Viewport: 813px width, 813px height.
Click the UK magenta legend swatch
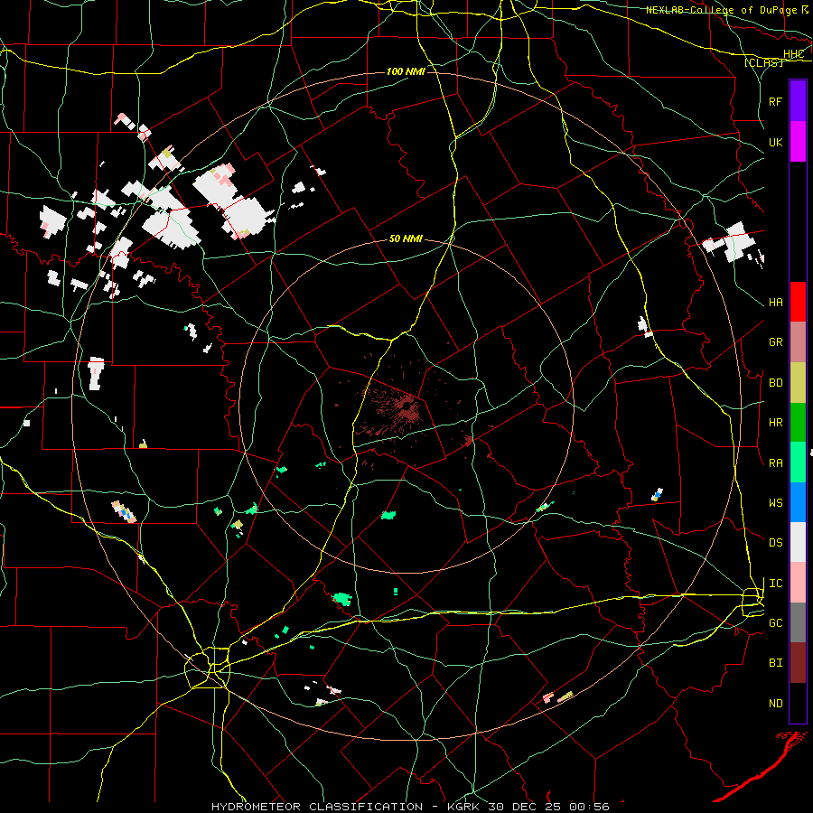[x=798, y=142]
